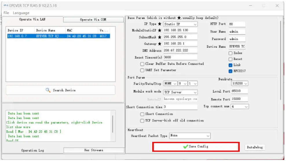The width and height of the screenshot is (286, 161).
Task: Click MAC cell D4 AD 20 45 31 C8
Action: (x=82, y=36)
